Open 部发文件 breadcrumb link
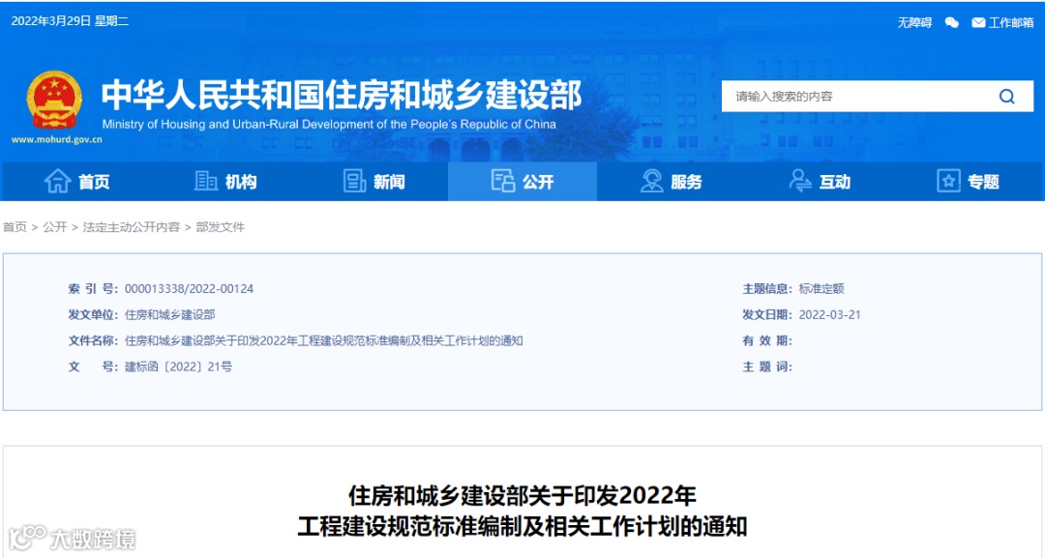This screenshot has width=1045, height=558. tap(220, 227)
